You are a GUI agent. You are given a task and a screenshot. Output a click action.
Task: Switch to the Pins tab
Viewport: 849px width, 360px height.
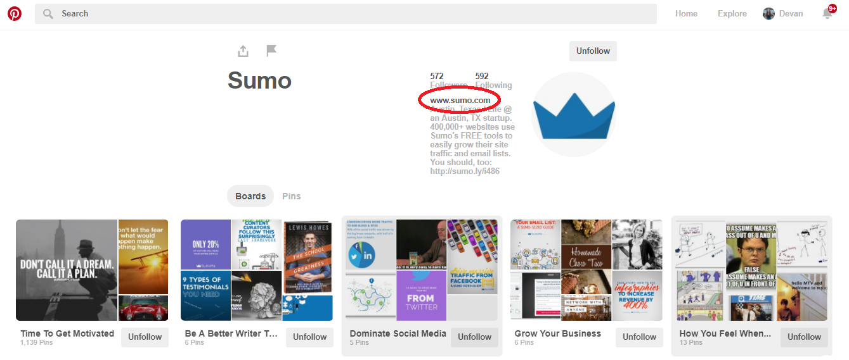292,196
